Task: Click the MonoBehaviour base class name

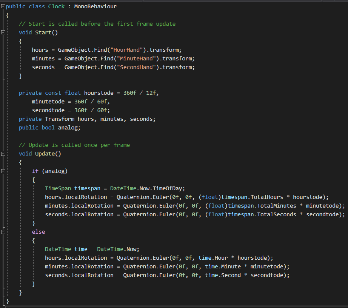Action: [x=95, y=6]
